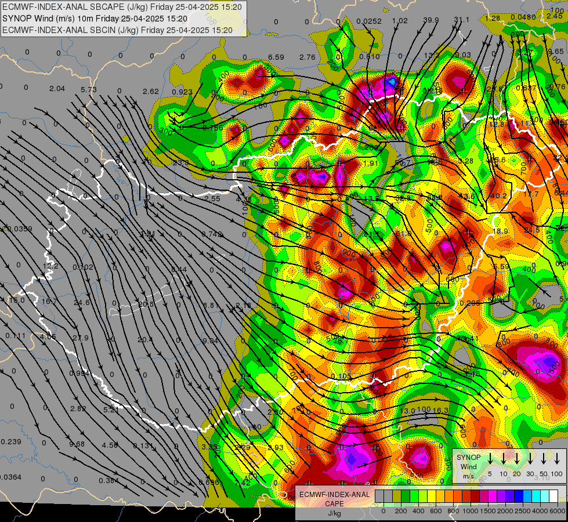Image resolution: width=568 pixels, height=522 pixels.
Task: Click the 1500 tick label on CAPE scale
Action: click(x=489, y=511)
